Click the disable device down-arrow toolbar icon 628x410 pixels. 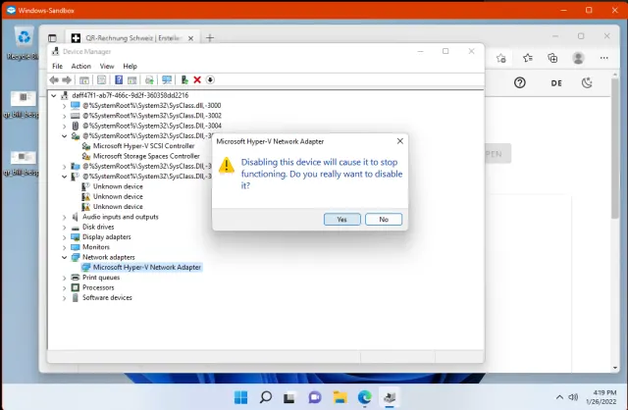pyautogui.click(x=210, y=79)
